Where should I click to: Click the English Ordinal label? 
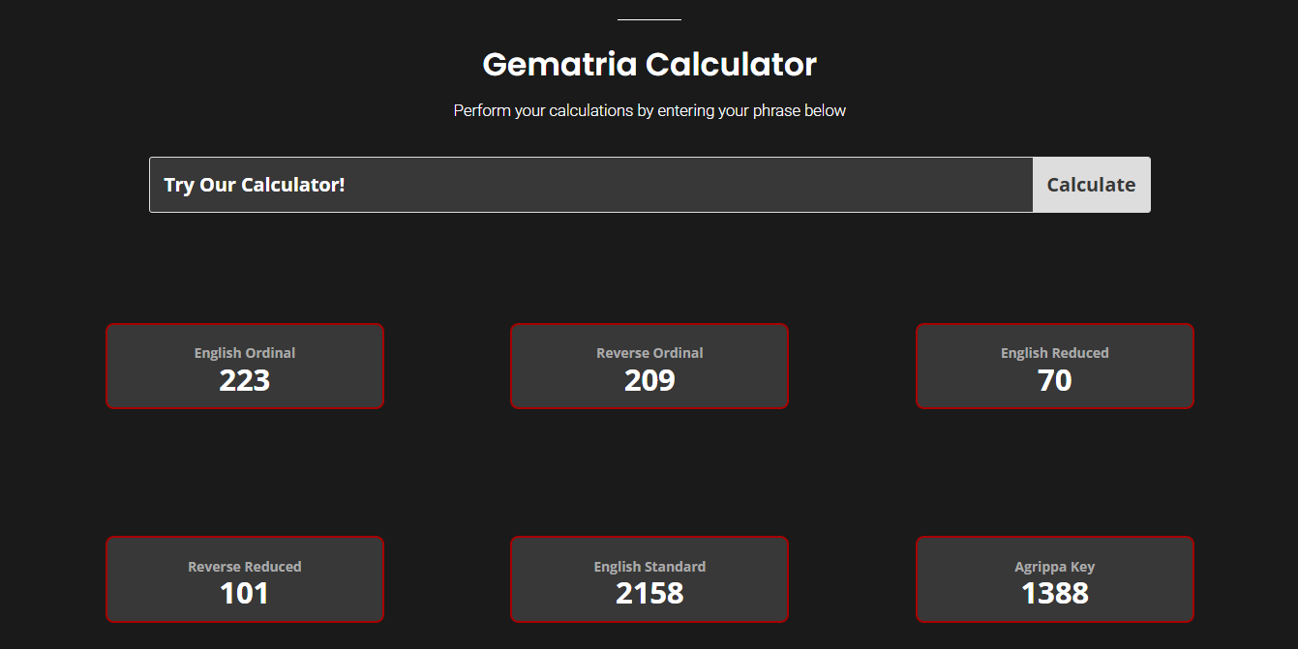[x=245, y=353]
